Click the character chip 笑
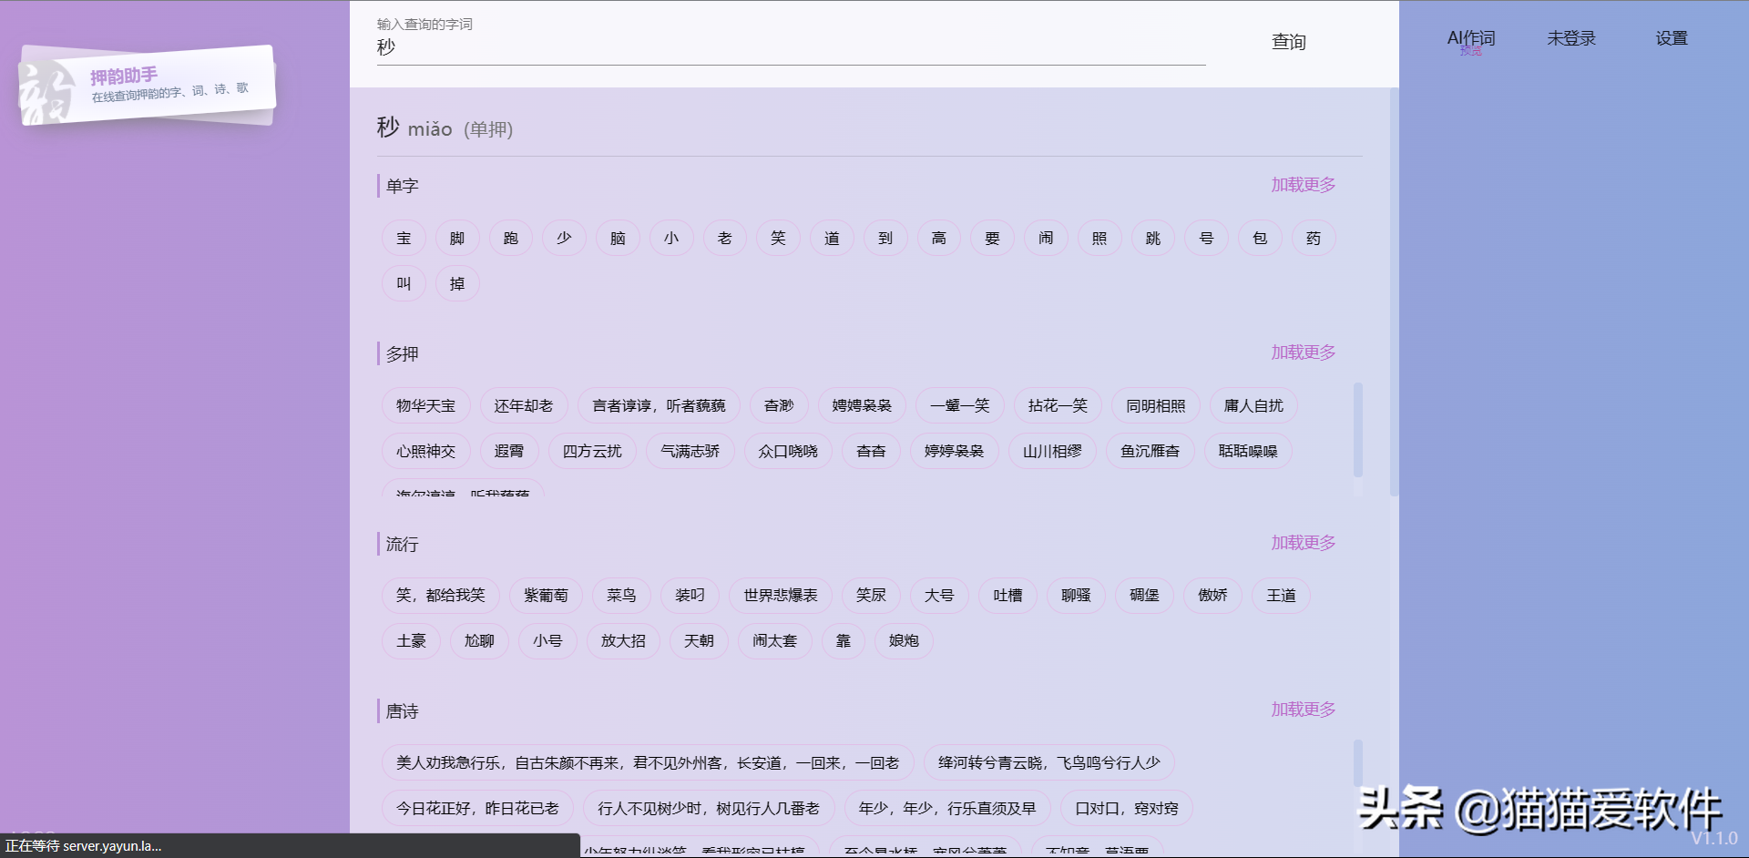Image resolution: width=1749 pixels, height=858 pixels. coord(778,239)
